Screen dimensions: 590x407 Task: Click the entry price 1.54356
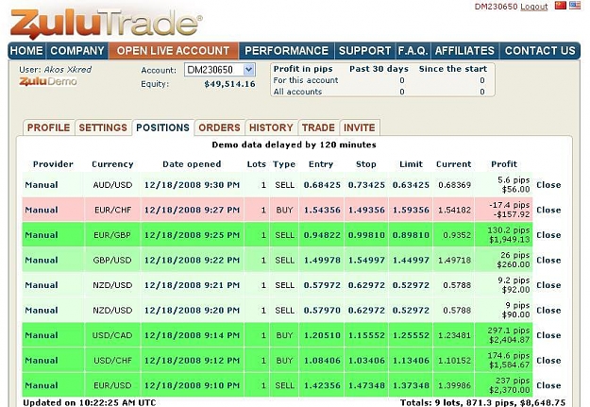[322, 210]
